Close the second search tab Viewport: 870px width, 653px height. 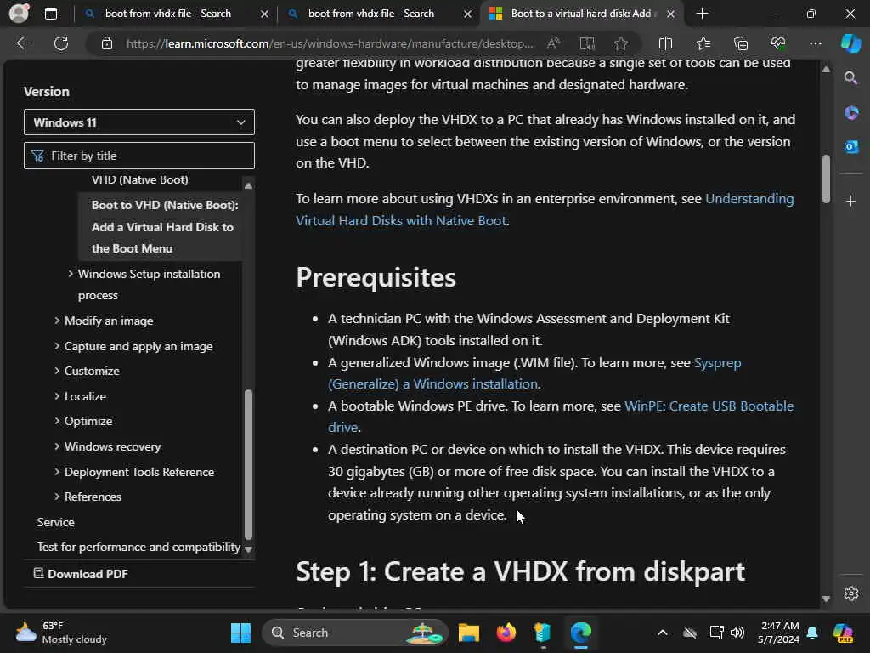[x=468, y=14]
